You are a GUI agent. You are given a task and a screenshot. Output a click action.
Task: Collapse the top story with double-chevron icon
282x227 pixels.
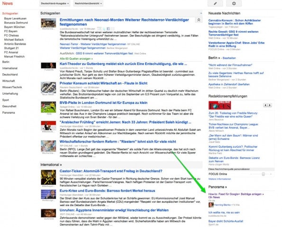pos(199,20)
